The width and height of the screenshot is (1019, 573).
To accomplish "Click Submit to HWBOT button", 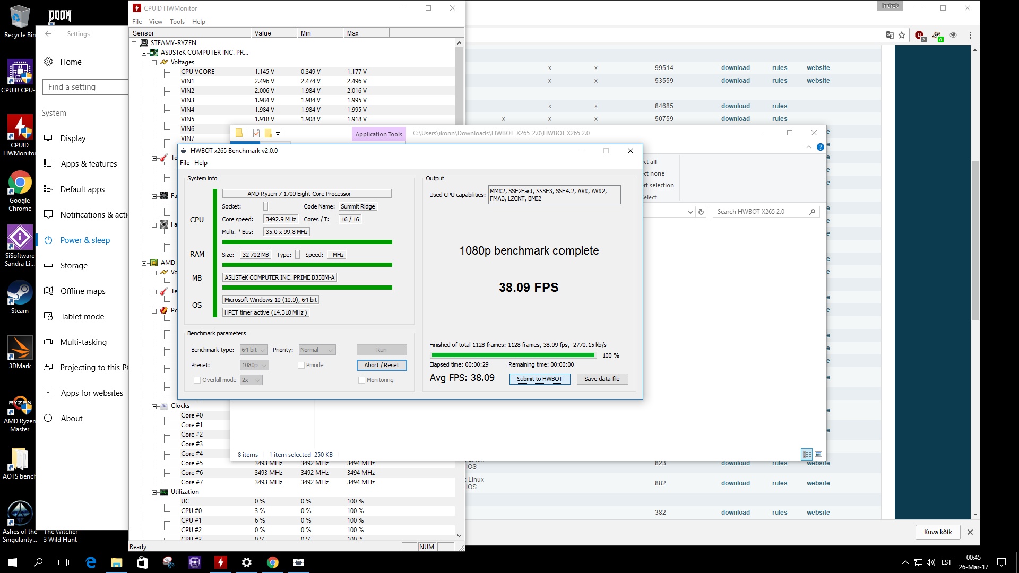I will point(540,379).
